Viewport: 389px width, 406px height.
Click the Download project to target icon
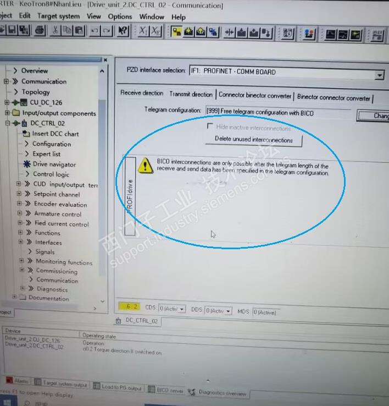(x=189, y=32)
